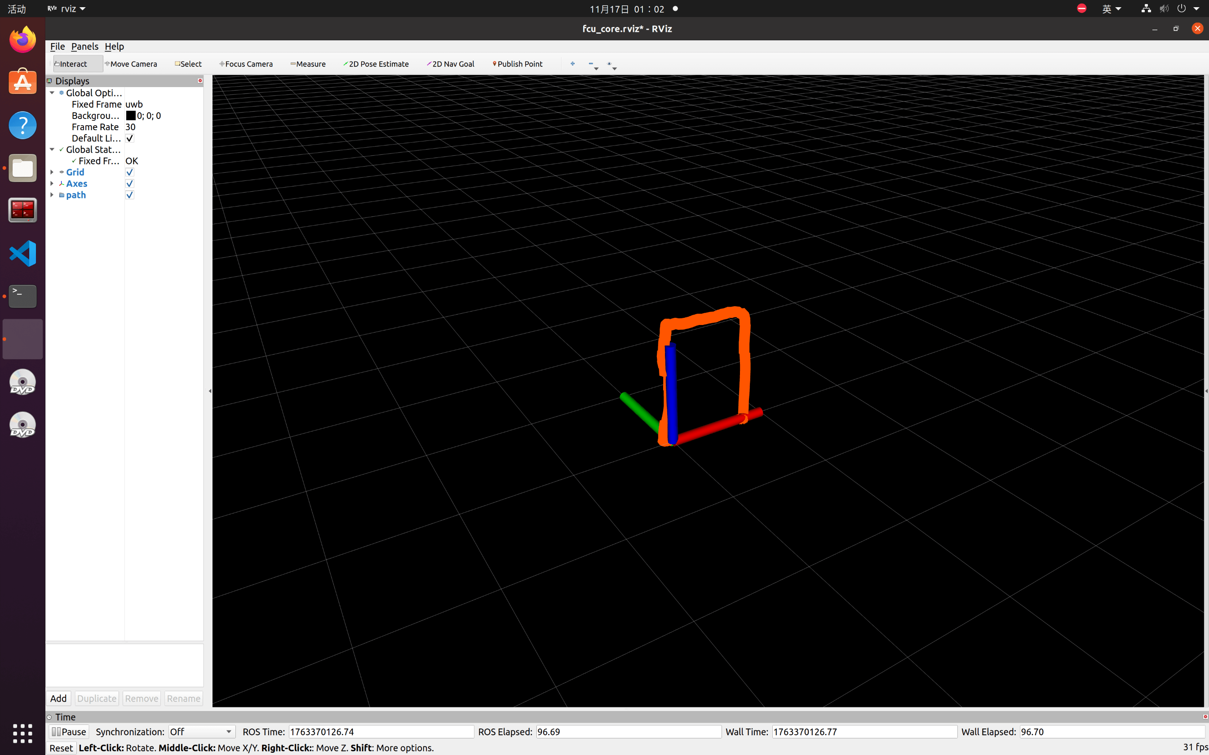Expand the Grid display properties
Viewport: 1209px width, 755px height.
[52, 172]
